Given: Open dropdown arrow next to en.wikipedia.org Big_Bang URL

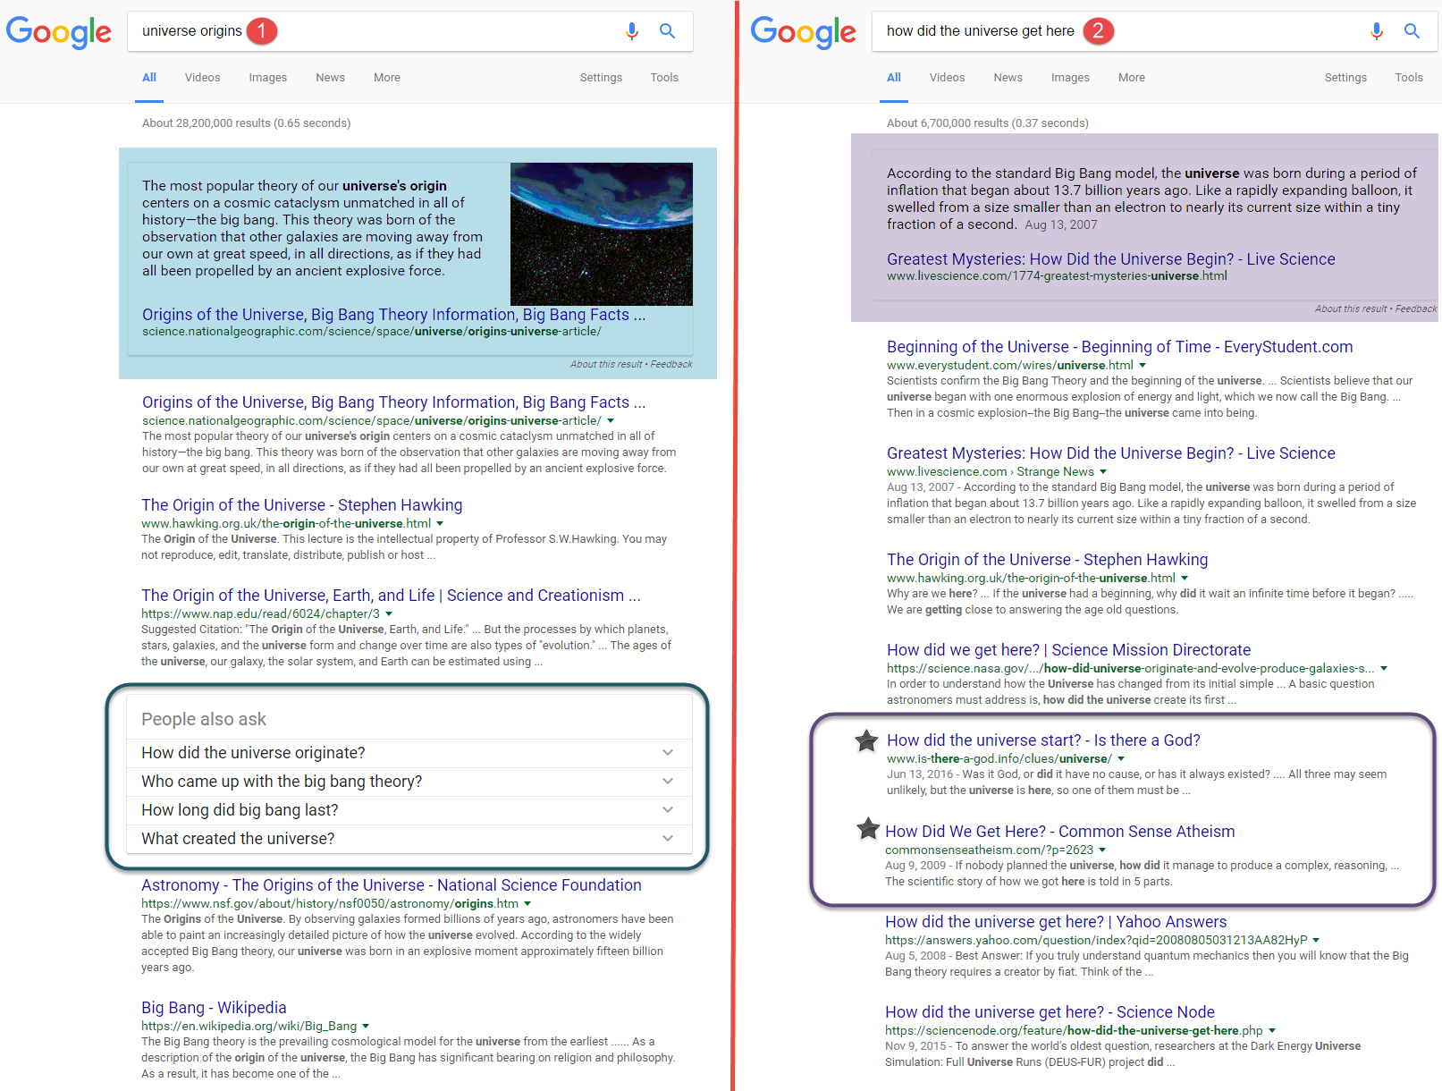Looking at the screenshot, I should [x=366, y=1027].
